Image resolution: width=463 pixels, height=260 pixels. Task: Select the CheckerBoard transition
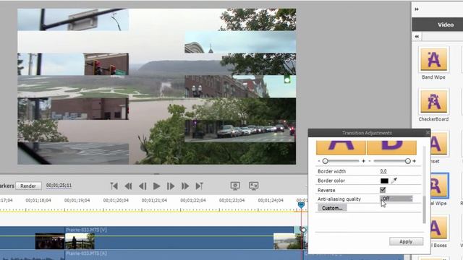click(433, 102)
